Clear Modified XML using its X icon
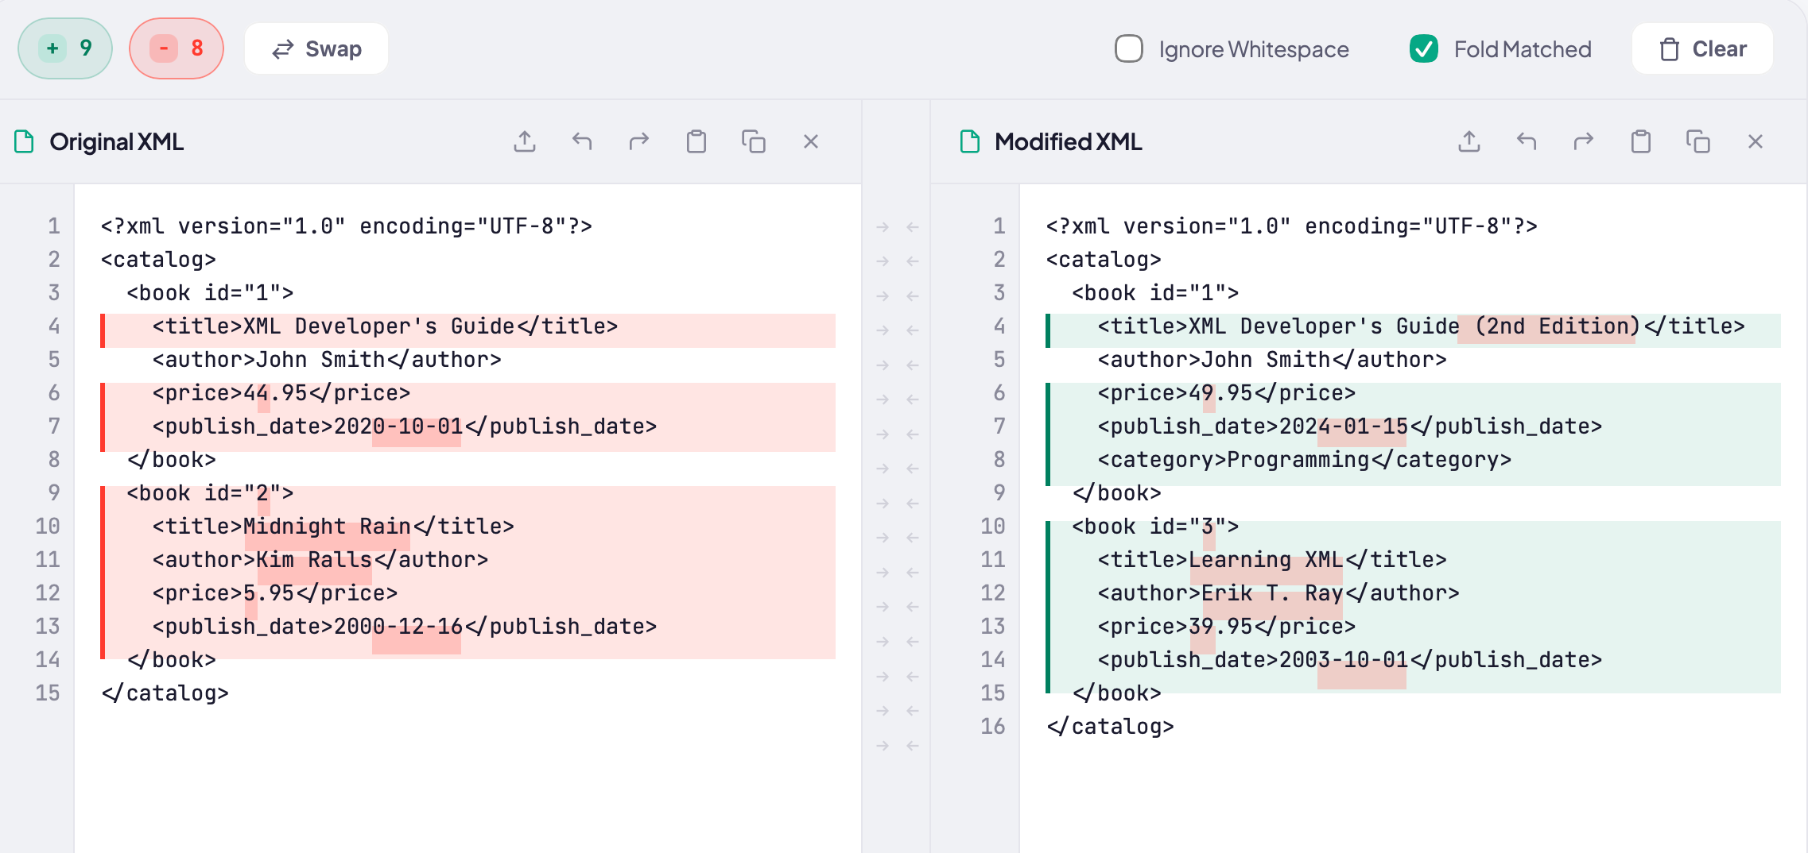Image resolution: width=1808 pixels, height=853 pixels. (x=1756, y=141)
